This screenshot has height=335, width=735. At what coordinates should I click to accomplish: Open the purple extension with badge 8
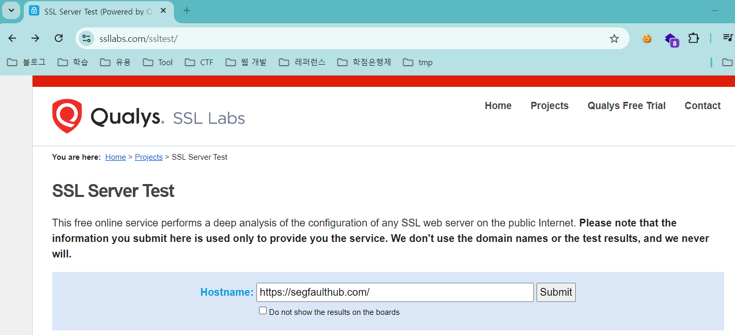pos(671,39)
